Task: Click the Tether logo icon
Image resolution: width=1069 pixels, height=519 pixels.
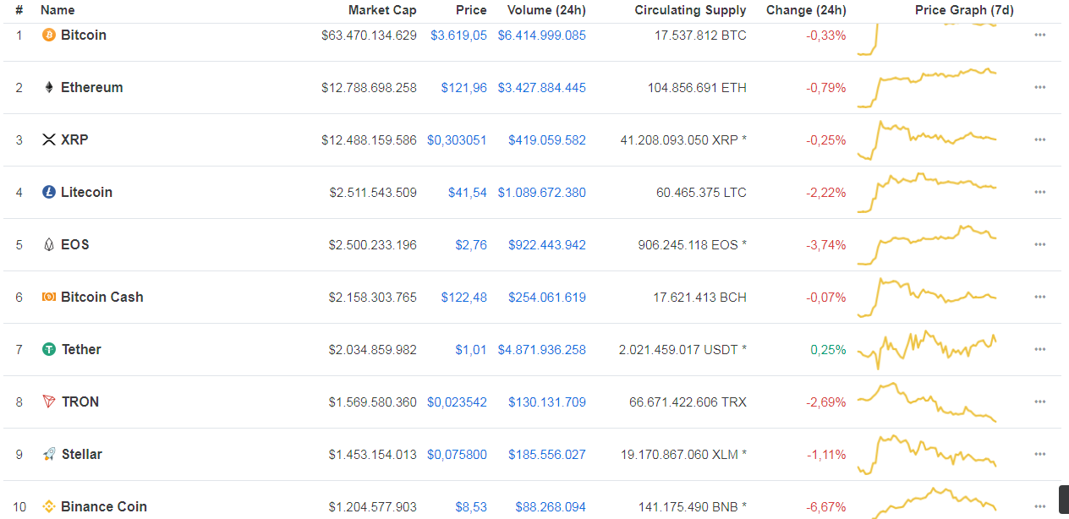Action: coord(49,349)
